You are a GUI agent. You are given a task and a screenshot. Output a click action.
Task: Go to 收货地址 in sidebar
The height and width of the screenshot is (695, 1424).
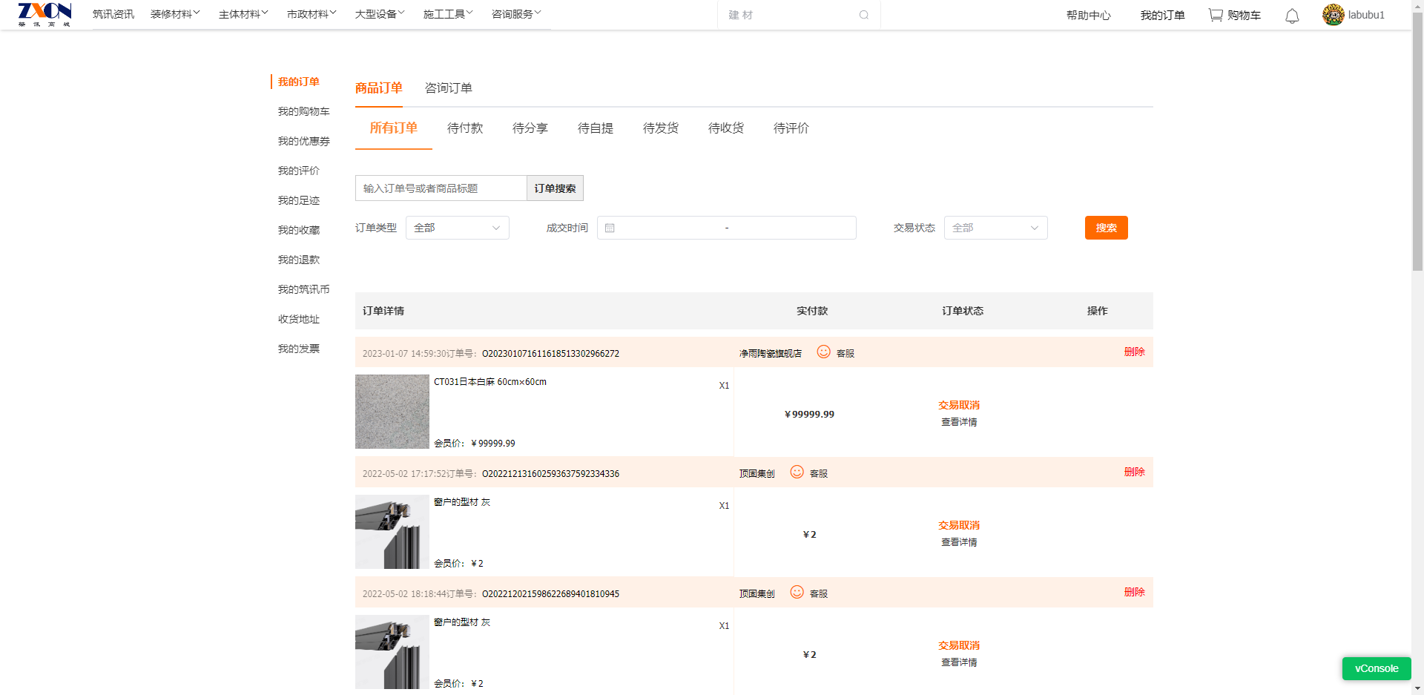point(299,319)
